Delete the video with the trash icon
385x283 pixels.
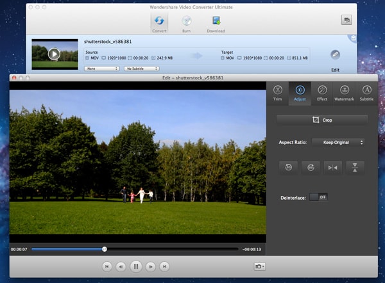pyautogui.click(x=354, y=38)
